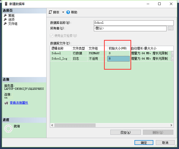Click the horizontal scrollbar left arrow
Viewport: 179px width, 149px height.
52,125
